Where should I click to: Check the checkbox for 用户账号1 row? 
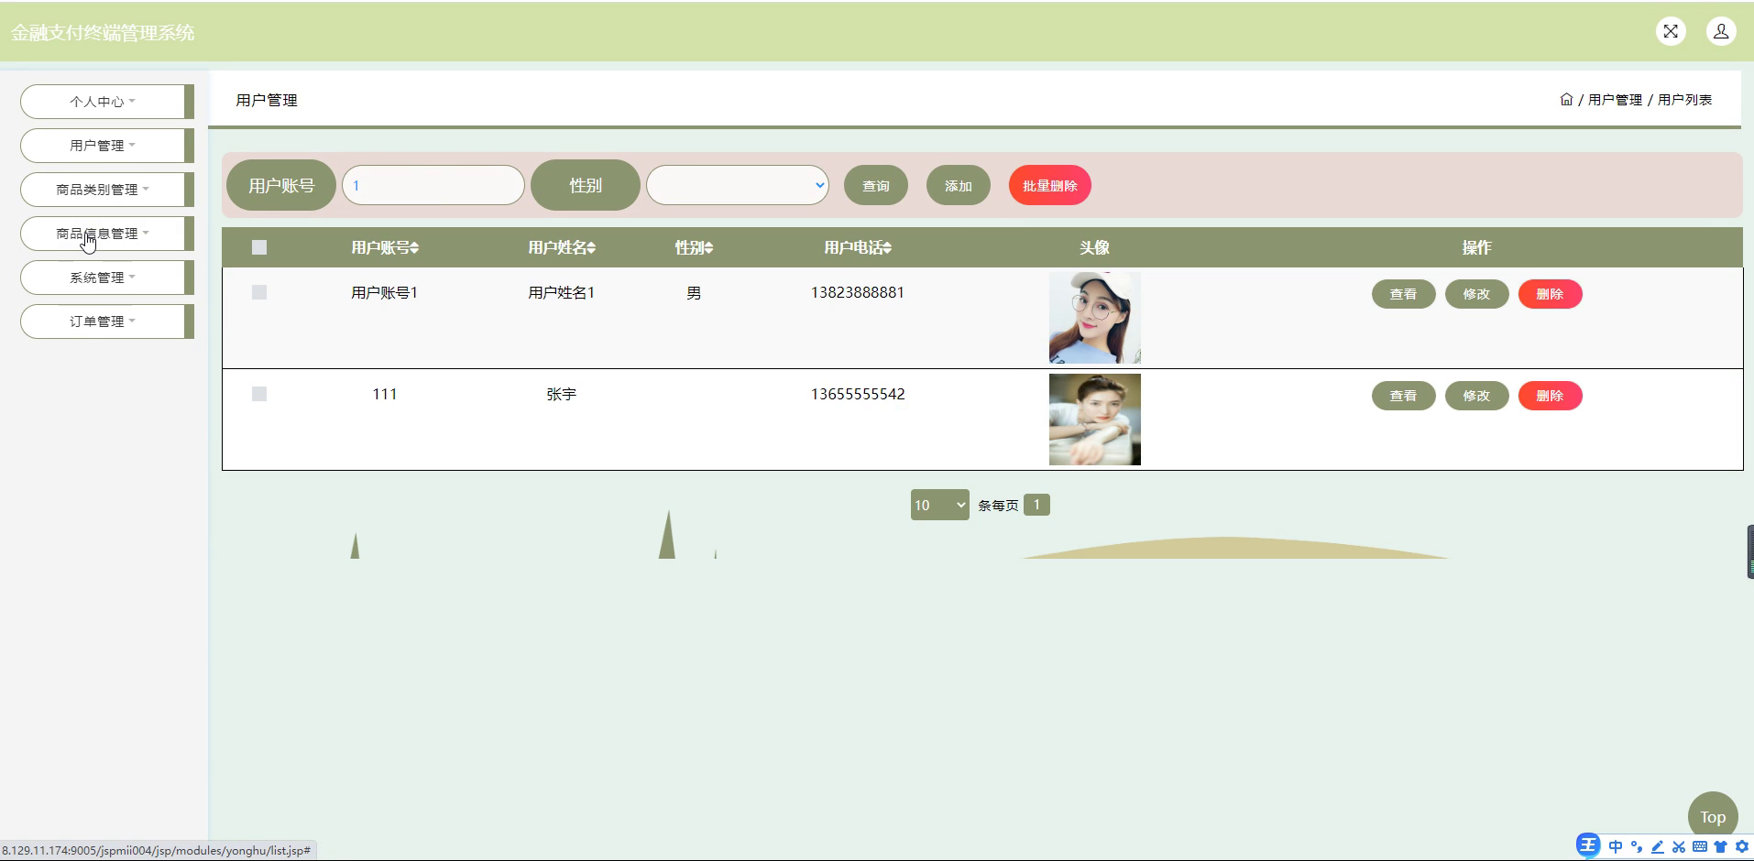(259, 292)
